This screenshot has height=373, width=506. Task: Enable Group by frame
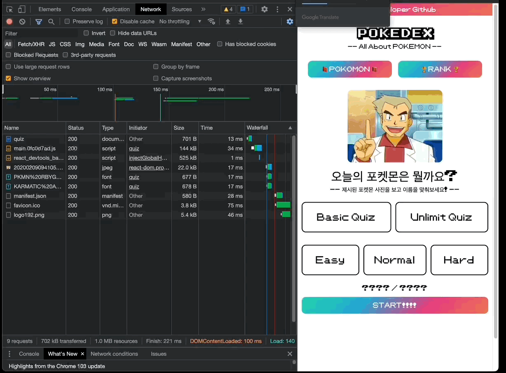pyautogui.click(x=156, y=67)
